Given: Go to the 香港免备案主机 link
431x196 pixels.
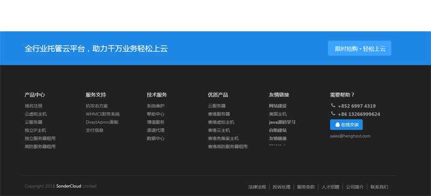Looking at the screenshot, I should 223,138.
